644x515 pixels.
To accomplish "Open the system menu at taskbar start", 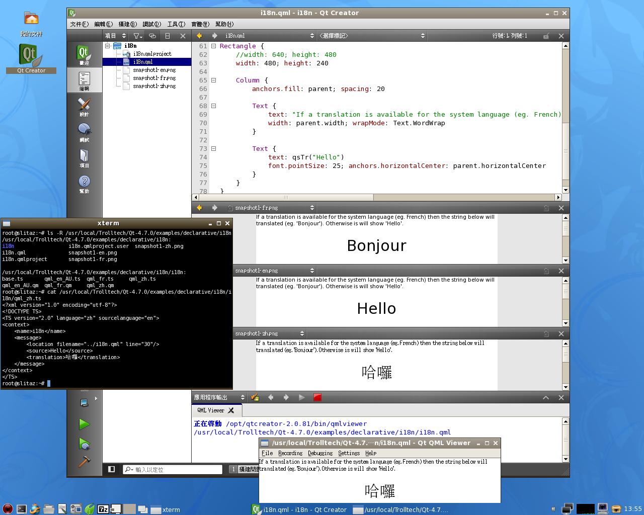I will tap(7, 509).
